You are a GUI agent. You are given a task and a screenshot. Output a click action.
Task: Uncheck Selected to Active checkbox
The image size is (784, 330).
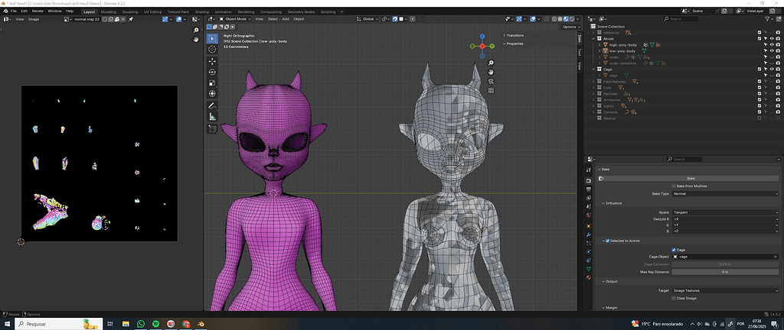pyautogui.click(x=607, y=241)
